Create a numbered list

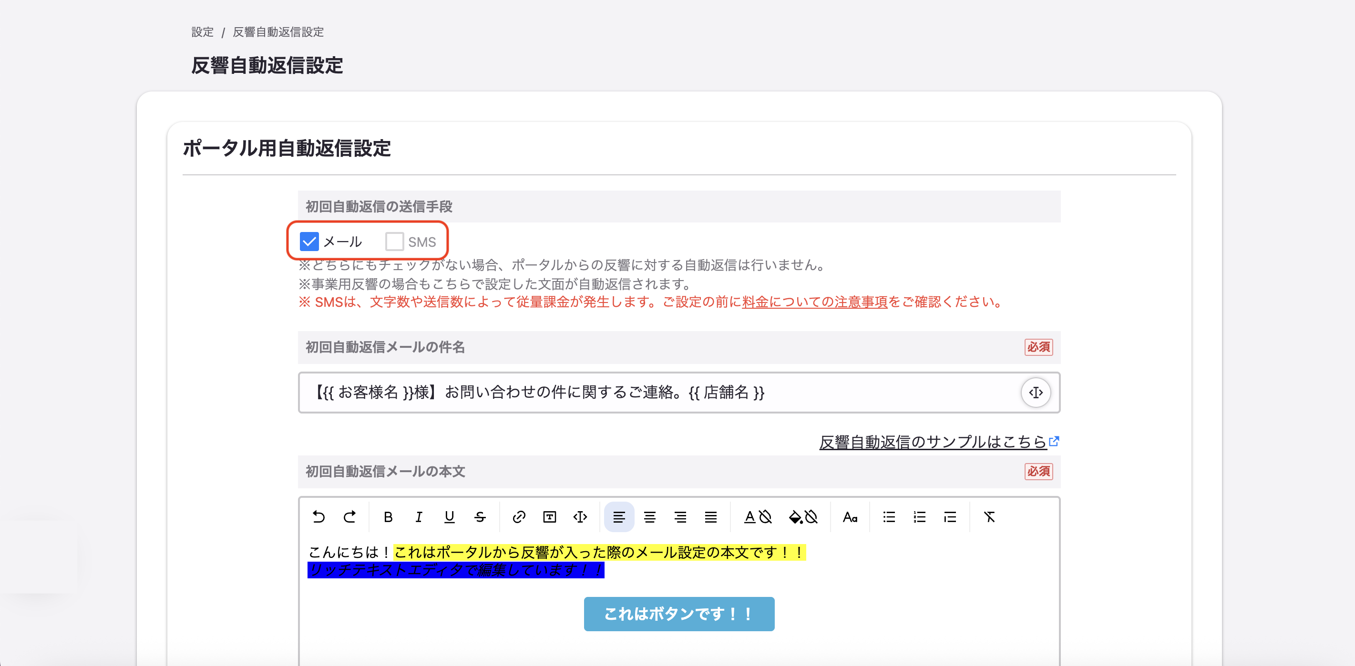point(919,517)
